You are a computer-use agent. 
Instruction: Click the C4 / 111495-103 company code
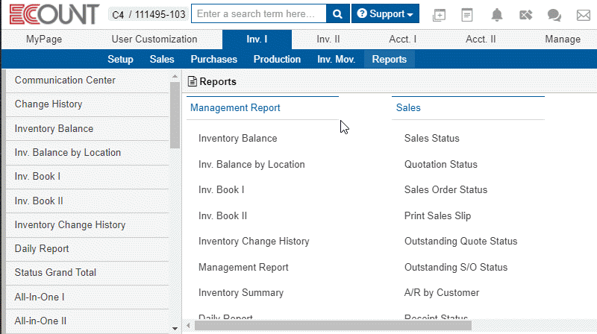(149, 14)
